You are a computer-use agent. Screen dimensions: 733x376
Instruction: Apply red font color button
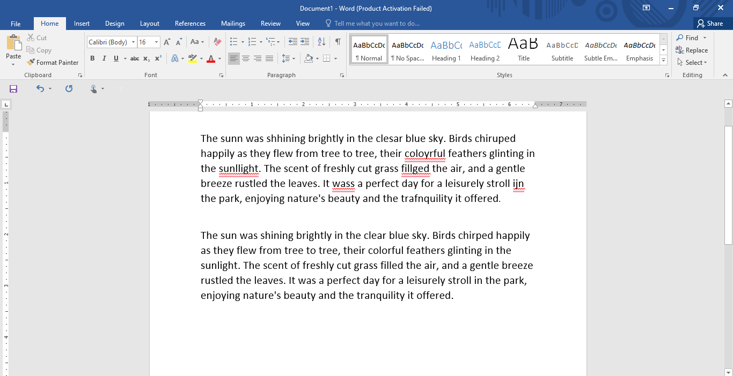coord(211,58)
